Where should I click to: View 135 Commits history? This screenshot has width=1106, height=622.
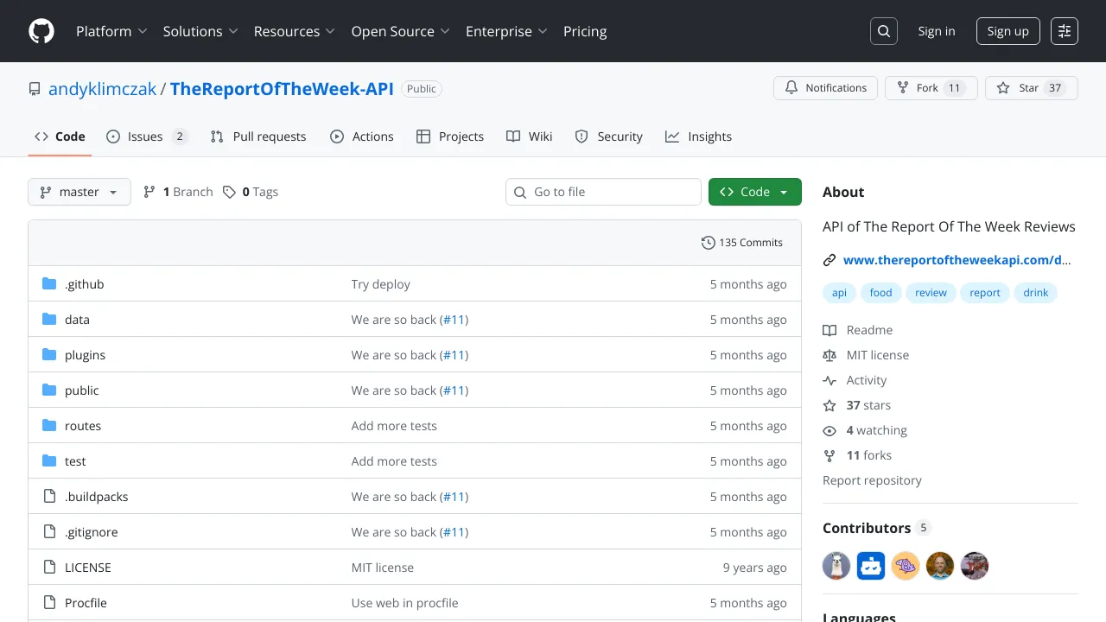[742, 243]
